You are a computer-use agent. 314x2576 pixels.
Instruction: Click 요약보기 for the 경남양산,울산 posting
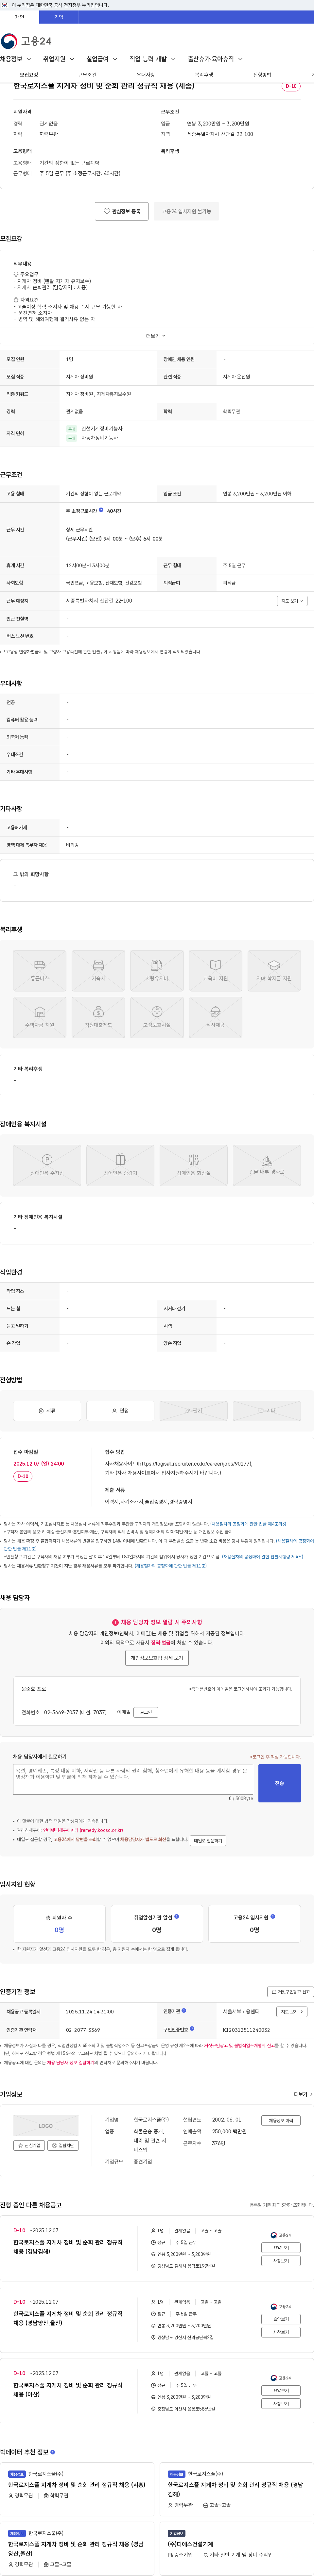click(x=281, y=2319)
